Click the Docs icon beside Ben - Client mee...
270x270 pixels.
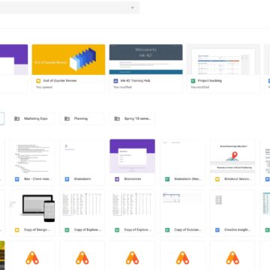17,179
